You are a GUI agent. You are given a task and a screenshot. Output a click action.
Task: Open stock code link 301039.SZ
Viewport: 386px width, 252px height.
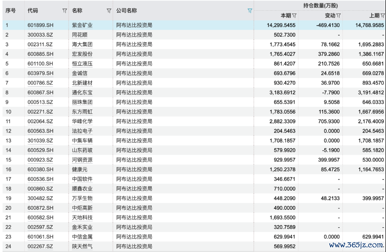click(40, 141)
